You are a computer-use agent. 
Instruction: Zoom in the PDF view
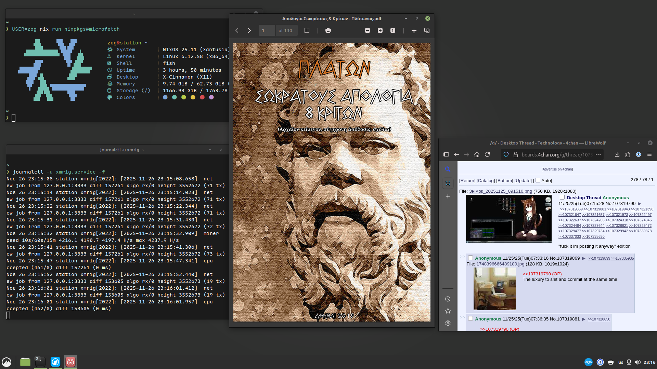pyautogui.click(x=380, y=30)
